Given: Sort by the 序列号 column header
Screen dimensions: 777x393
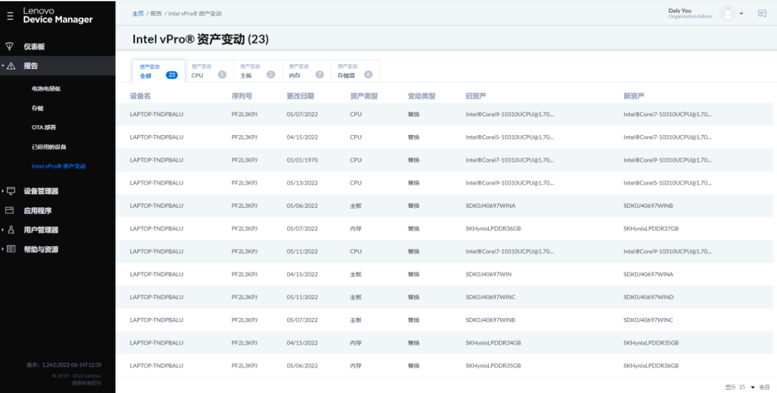Looking at the screenshot, I should click(x=242, y=96).
